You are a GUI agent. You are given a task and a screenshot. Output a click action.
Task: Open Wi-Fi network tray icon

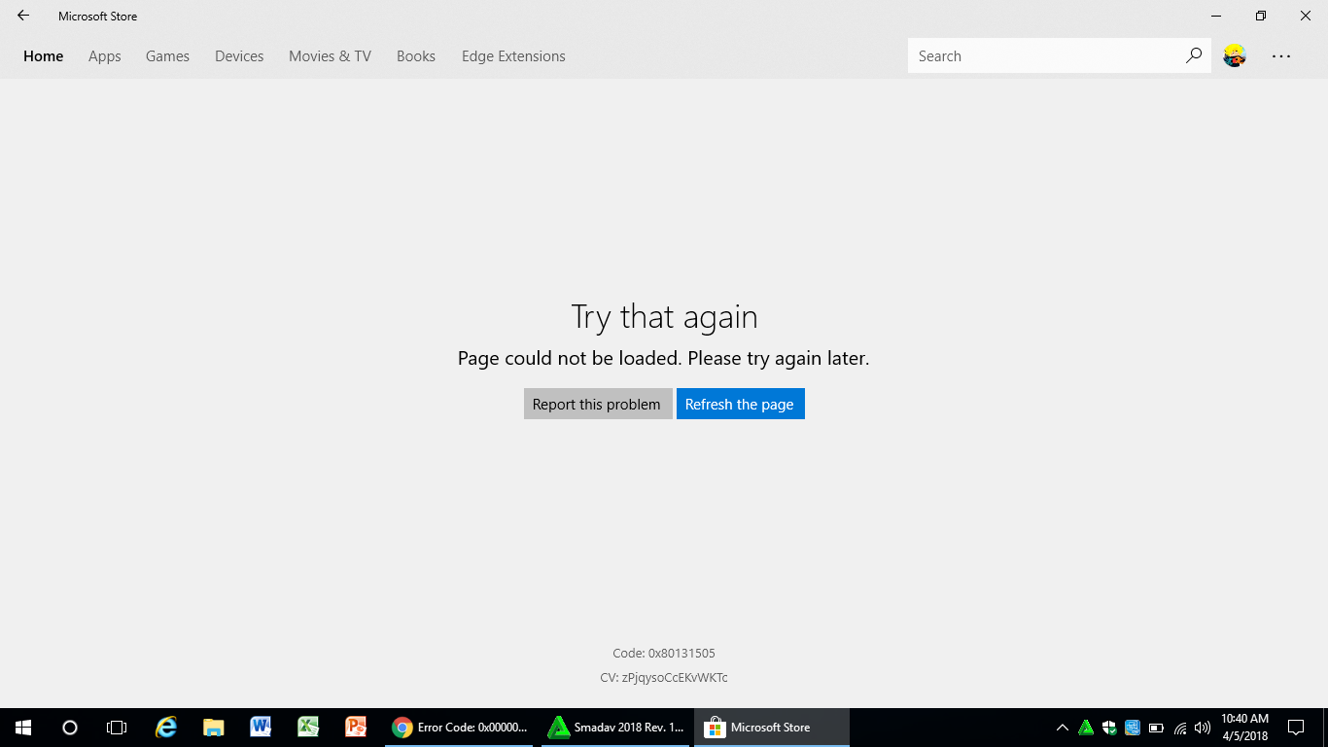1180,728
